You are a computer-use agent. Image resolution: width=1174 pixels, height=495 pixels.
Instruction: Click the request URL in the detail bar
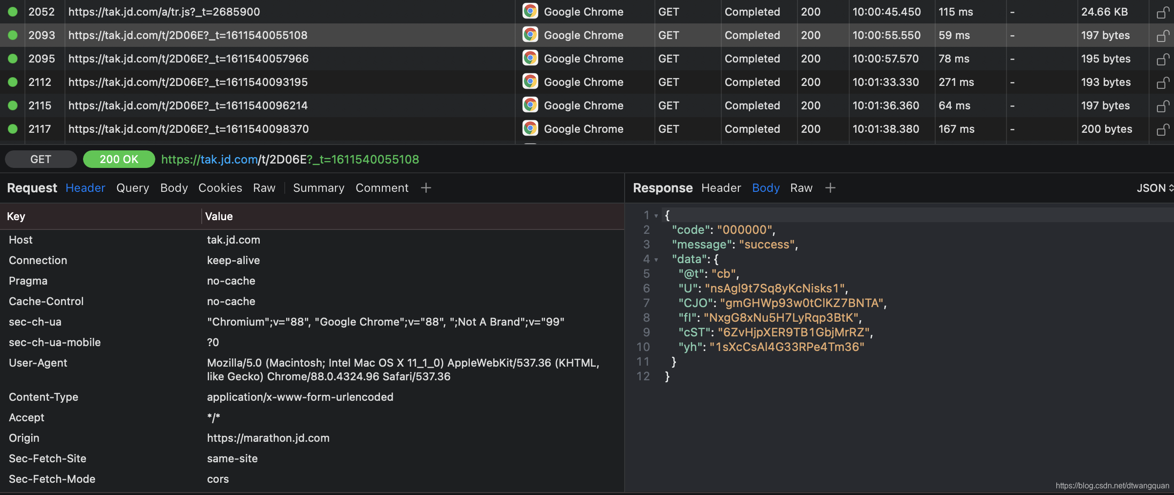pyautogui.click(x=290, y=159)
